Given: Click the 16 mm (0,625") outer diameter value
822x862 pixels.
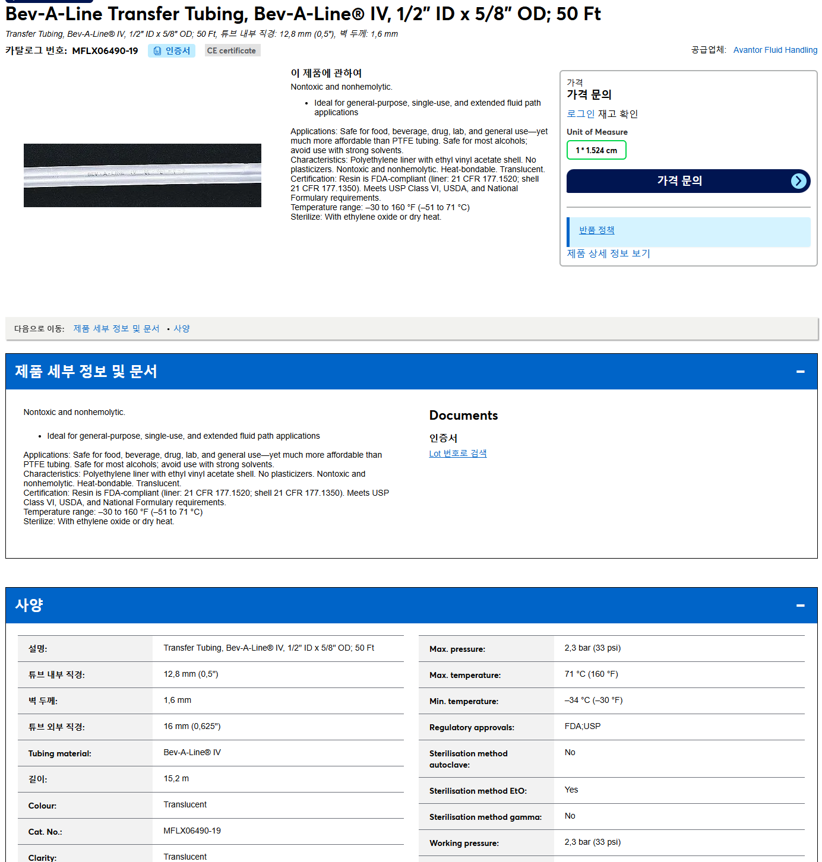Looking at the screenshot, I should (192, 727).
